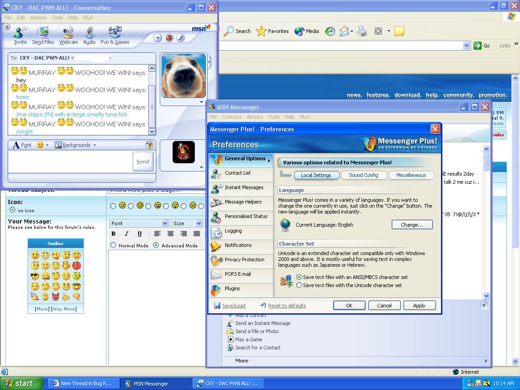520x390 pixels.
Task: Select save text with Unicode character set
Action: pyautogui.click(x=299, y=285)
